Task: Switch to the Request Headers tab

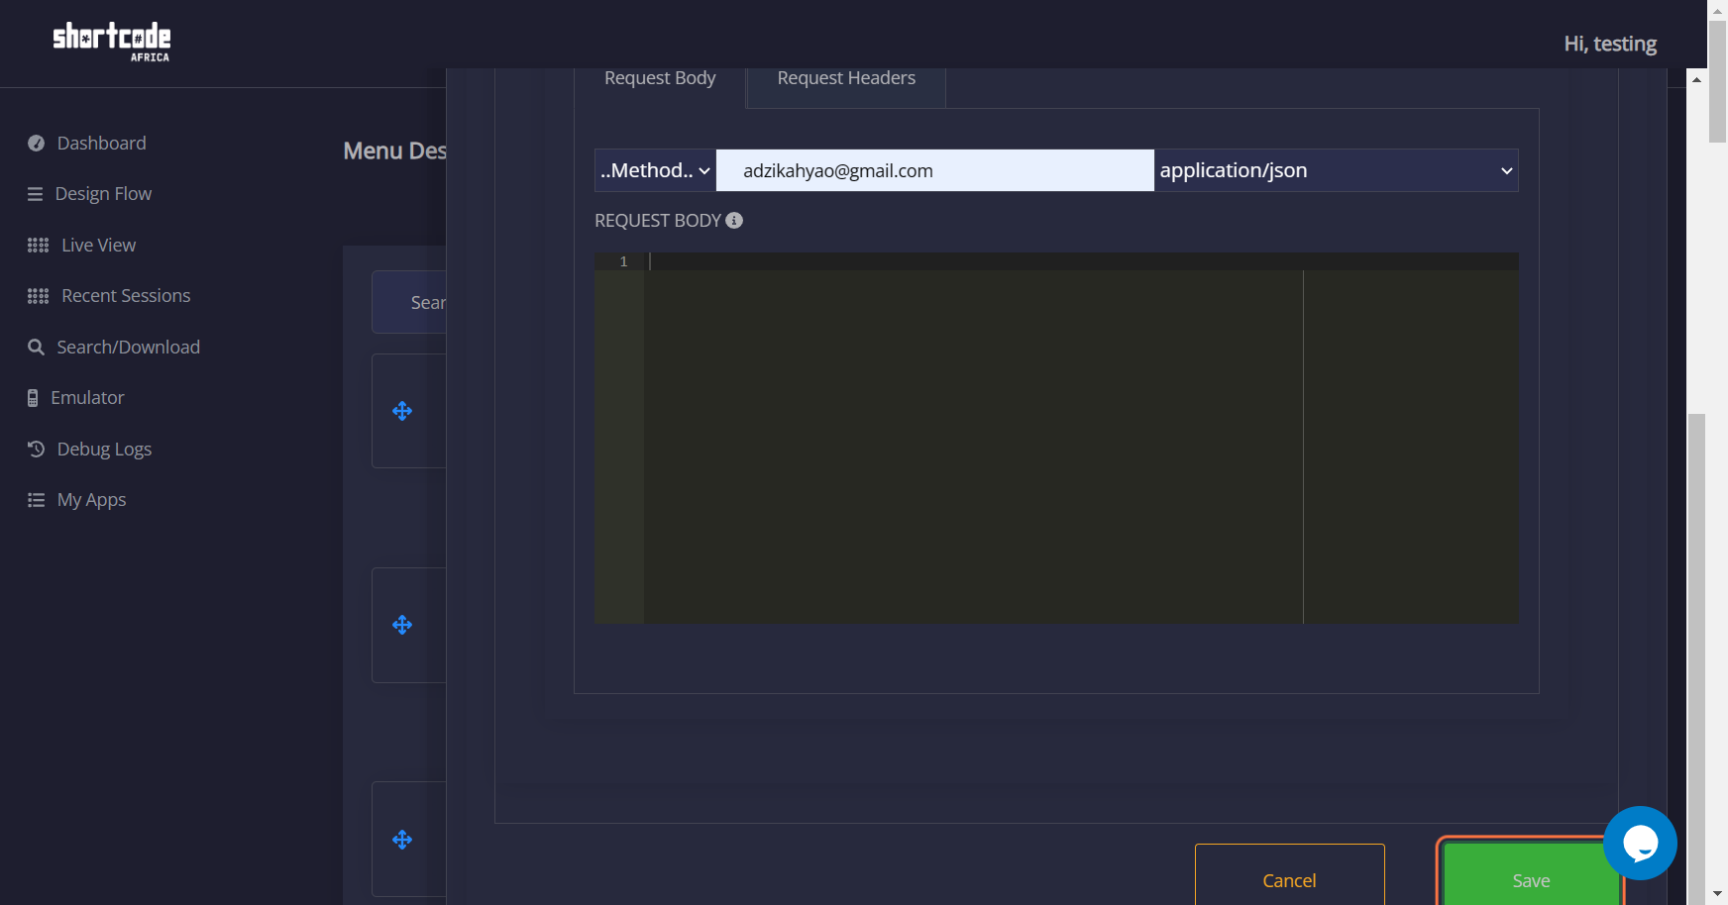Action: click(x=846, y=78)
